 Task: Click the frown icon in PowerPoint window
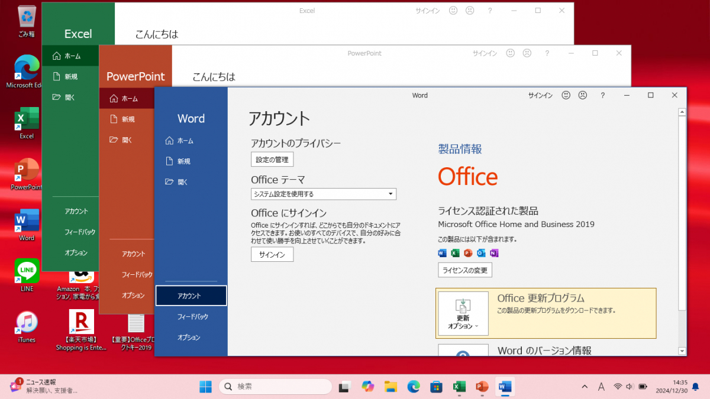tap(527, 53)
